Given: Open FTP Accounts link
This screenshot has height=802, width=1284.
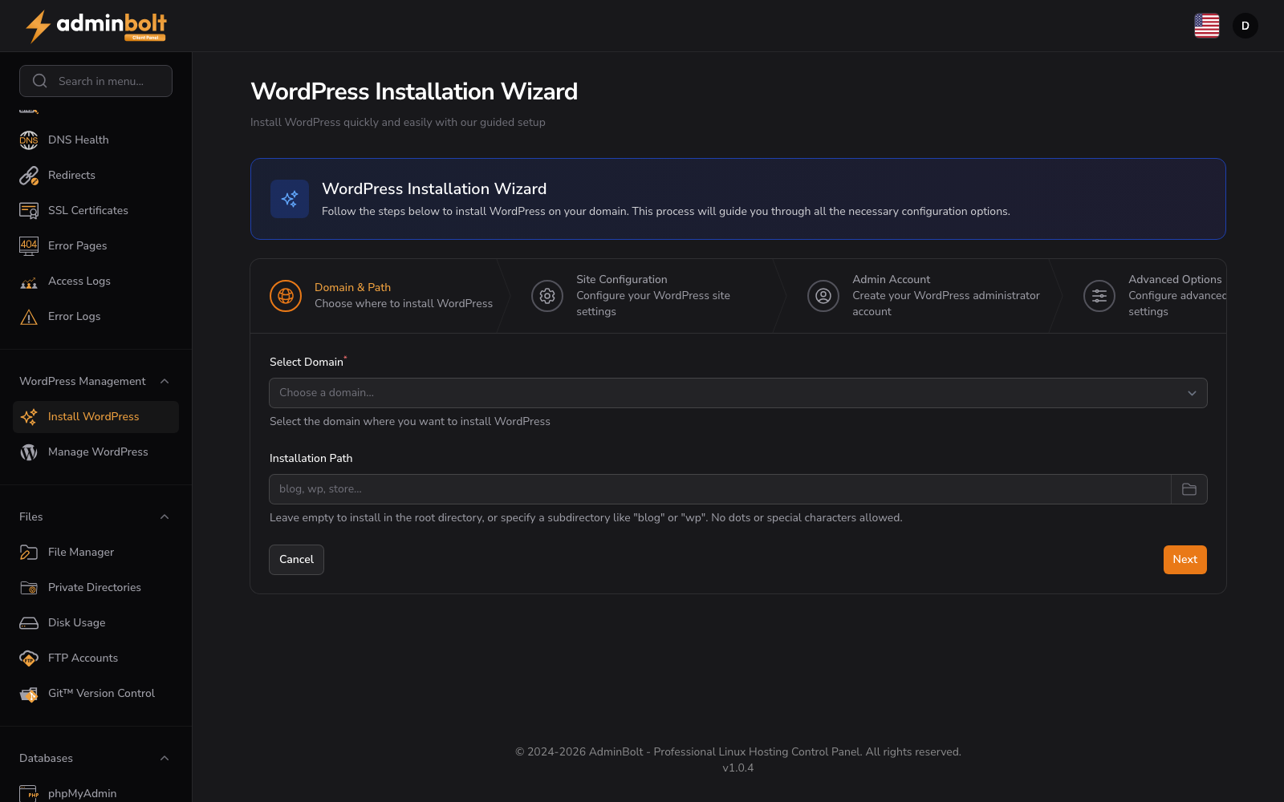Looking at the screenshot, I should coord(95,658).
